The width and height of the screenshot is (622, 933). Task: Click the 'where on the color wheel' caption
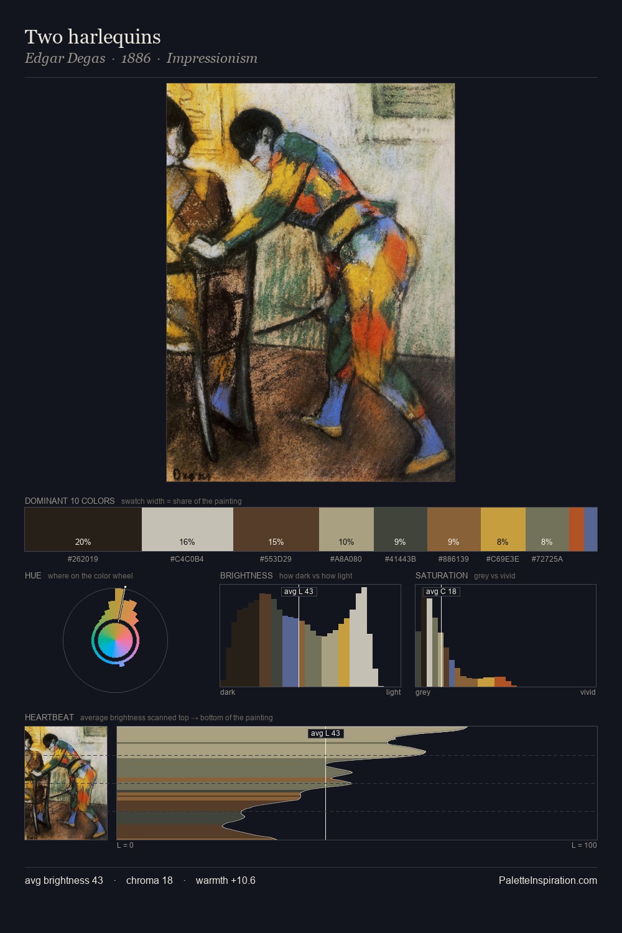tap(90, 576)
